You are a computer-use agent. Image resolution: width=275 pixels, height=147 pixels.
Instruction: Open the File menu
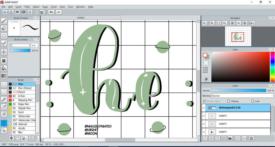(3, 7)
